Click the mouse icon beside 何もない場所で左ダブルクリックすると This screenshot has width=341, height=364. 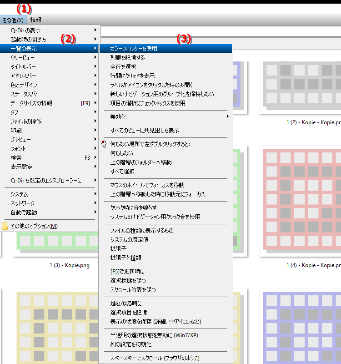104,144
